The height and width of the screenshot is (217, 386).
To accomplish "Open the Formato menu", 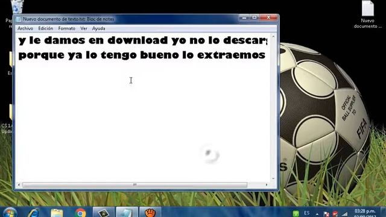I will (x=67, y=28).
